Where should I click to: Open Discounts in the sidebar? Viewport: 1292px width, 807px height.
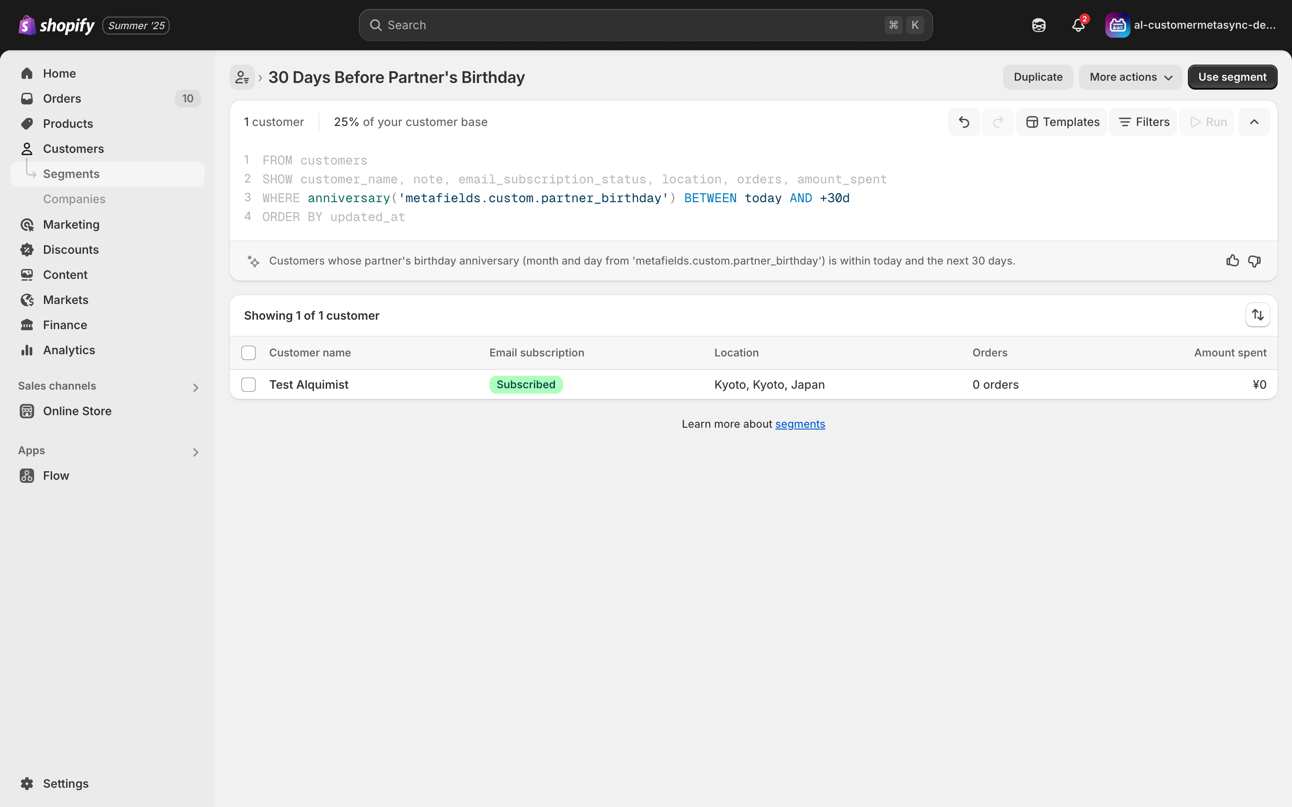[107, 249]
